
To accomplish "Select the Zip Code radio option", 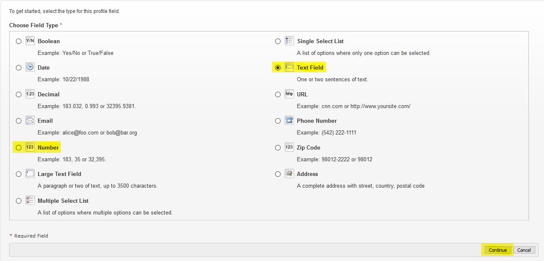I will coord(278,147).
